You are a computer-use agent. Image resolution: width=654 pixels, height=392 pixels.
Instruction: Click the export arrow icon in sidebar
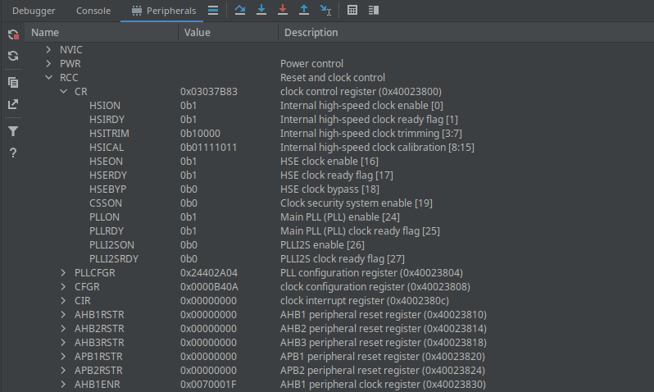13,104
